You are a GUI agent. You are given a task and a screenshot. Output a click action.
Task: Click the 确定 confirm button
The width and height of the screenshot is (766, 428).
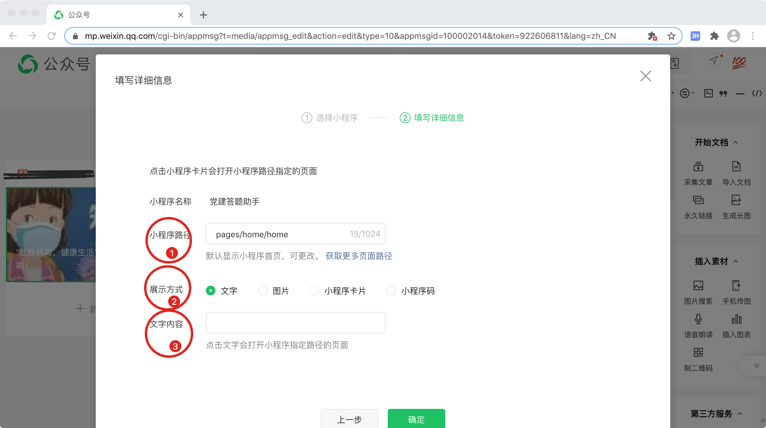(416, 419)
